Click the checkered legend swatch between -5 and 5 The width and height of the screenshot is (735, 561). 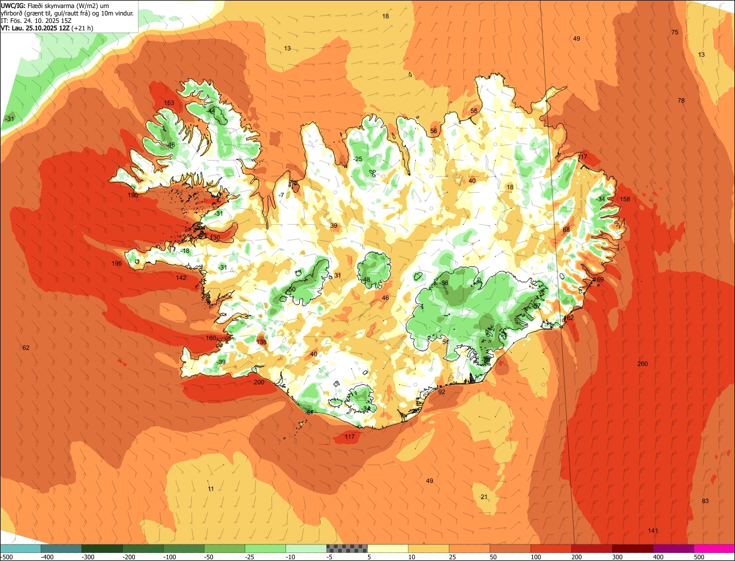(x=347, y=548)
